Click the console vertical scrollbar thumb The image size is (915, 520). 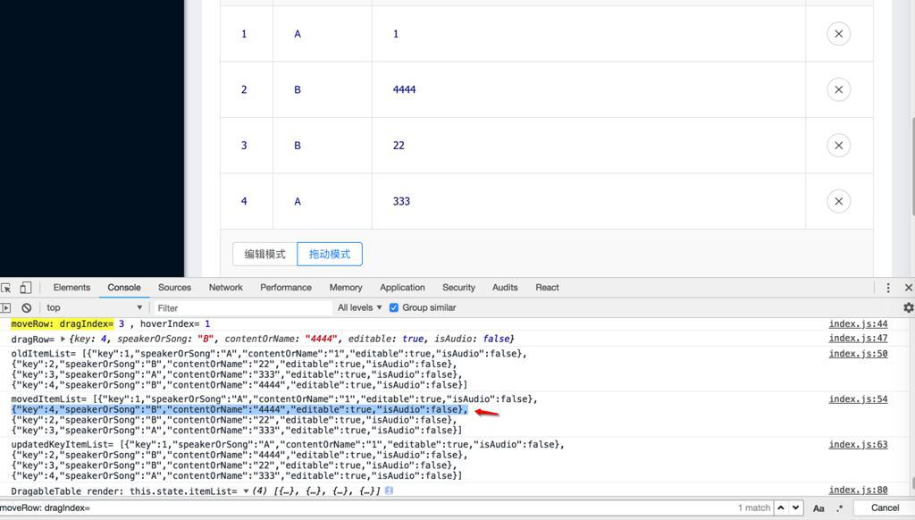(x=912, y=484)
